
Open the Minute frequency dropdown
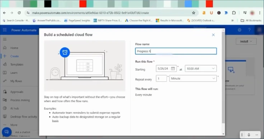tap(193, 79)
